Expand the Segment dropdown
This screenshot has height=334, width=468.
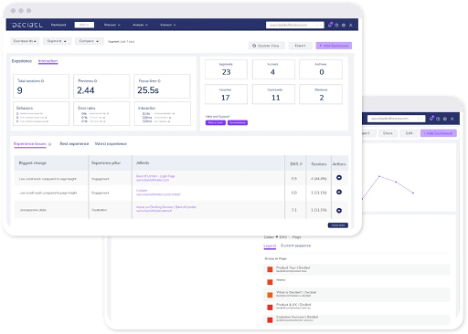(x=57, y=41)
